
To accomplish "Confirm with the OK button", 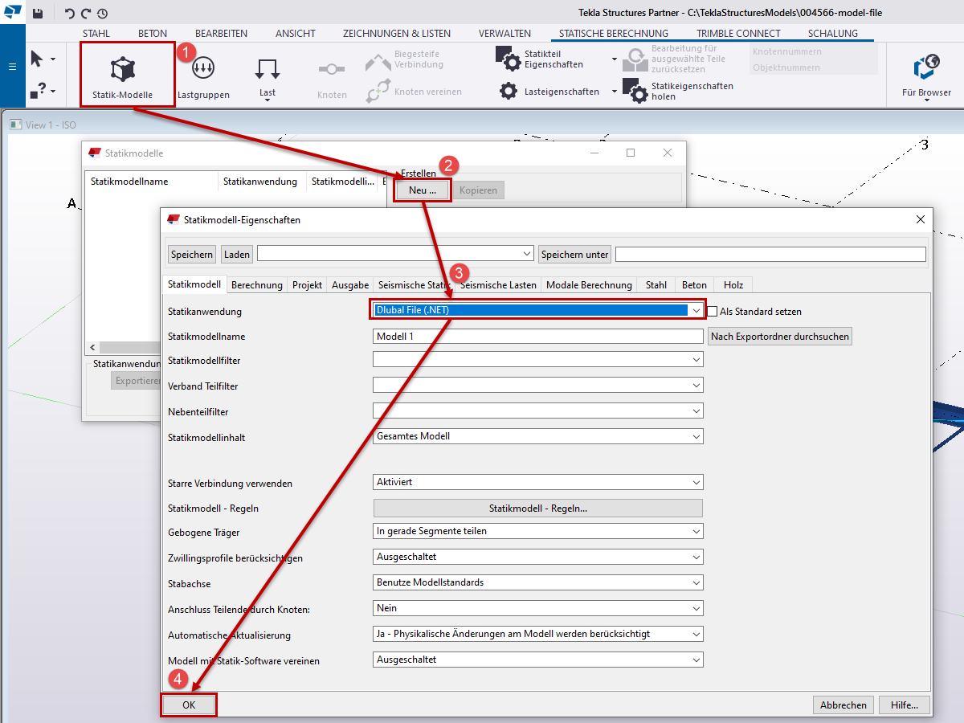I will 188,705.
